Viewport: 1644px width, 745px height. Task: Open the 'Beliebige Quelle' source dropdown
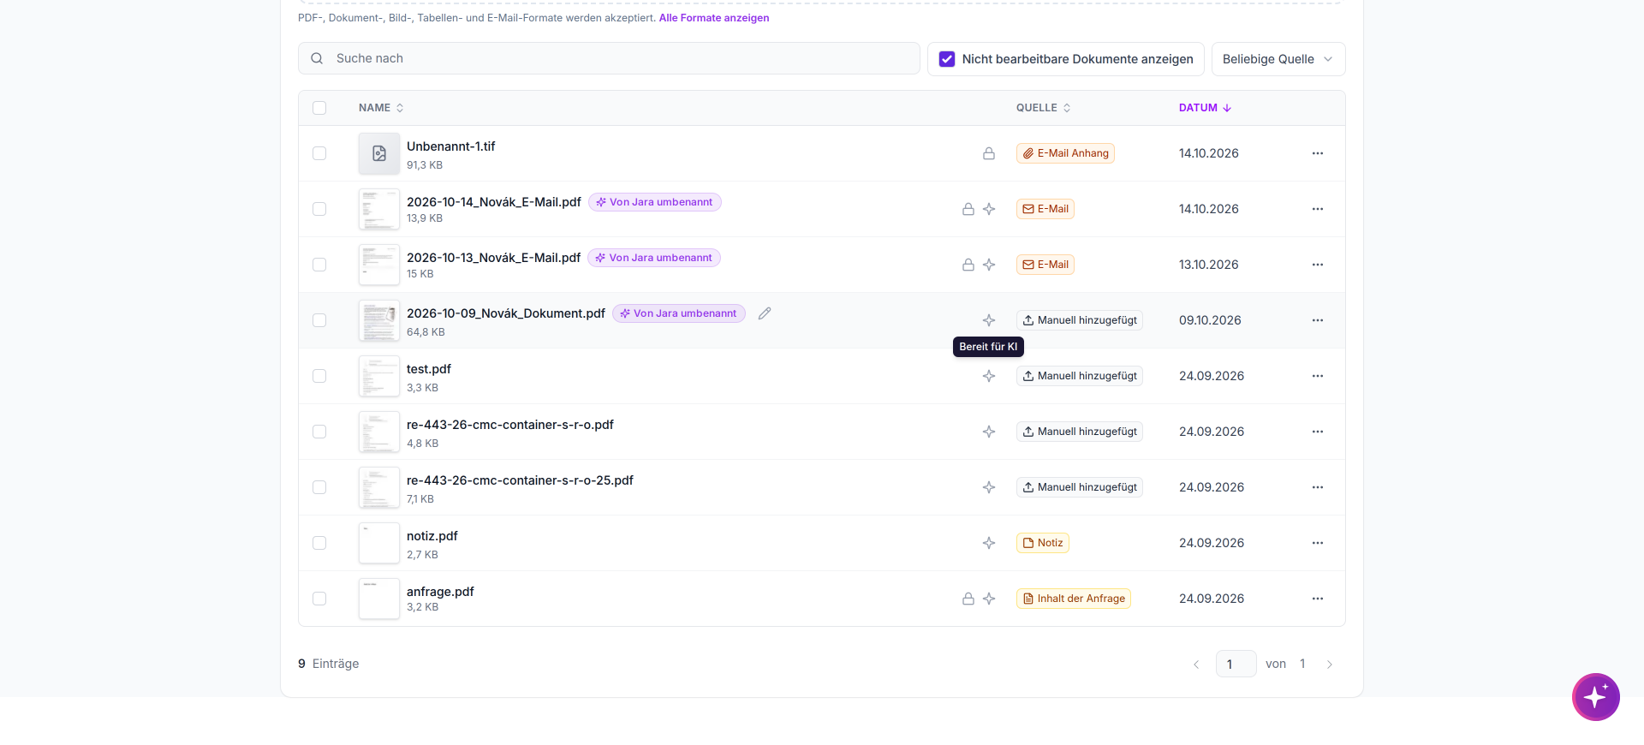tap(1278, 59)
